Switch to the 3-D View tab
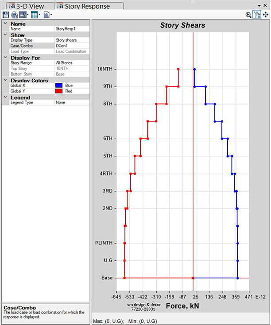The height and width of the screenshot is (325, 271). coord(29,6)
